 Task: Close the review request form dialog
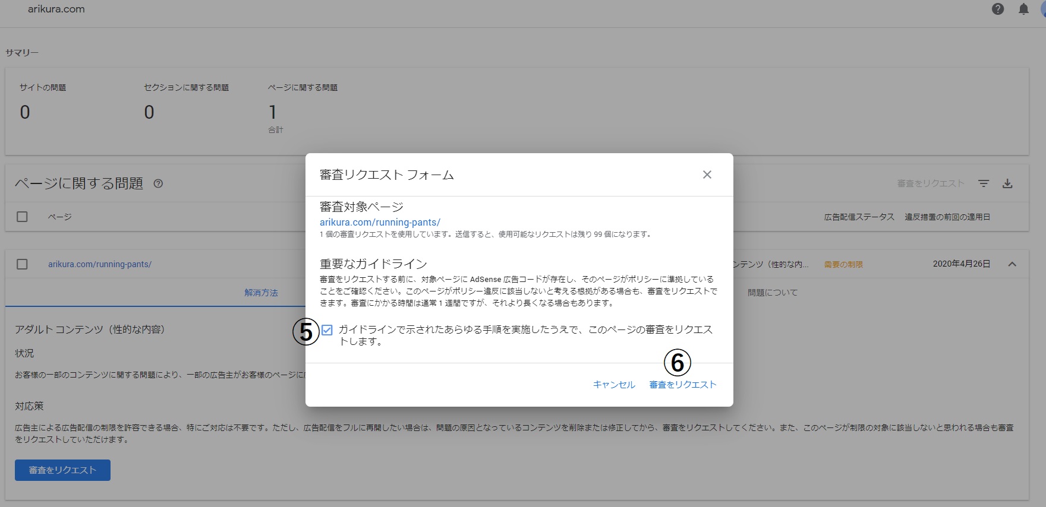[707, 175]
